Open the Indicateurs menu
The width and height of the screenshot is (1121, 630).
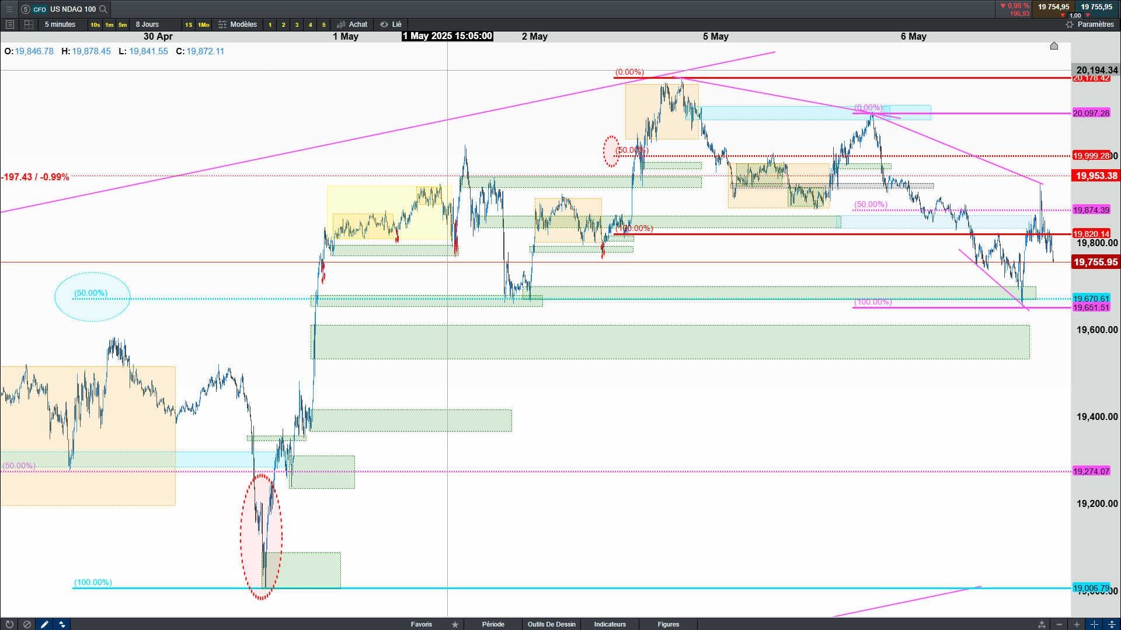point(610,624)
